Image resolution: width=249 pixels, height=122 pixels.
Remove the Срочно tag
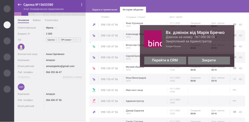[56, 40]
